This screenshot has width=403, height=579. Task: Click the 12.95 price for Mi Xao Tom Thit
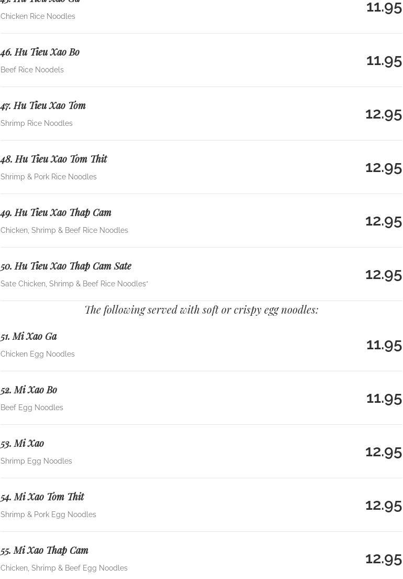point(383,505)
